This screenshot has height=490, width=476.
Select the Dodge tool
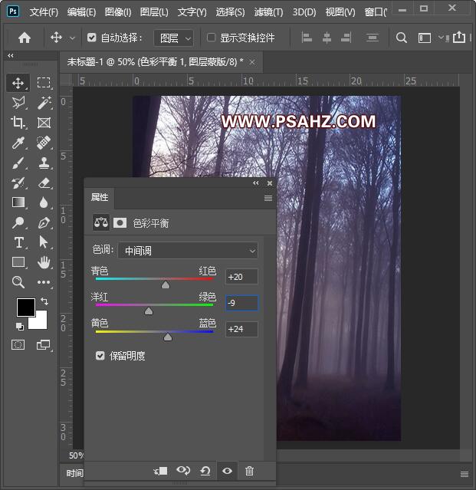click(18, 222)
